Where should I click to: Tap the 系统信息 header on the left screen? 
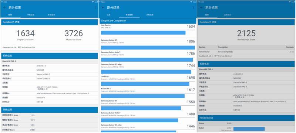50,56
